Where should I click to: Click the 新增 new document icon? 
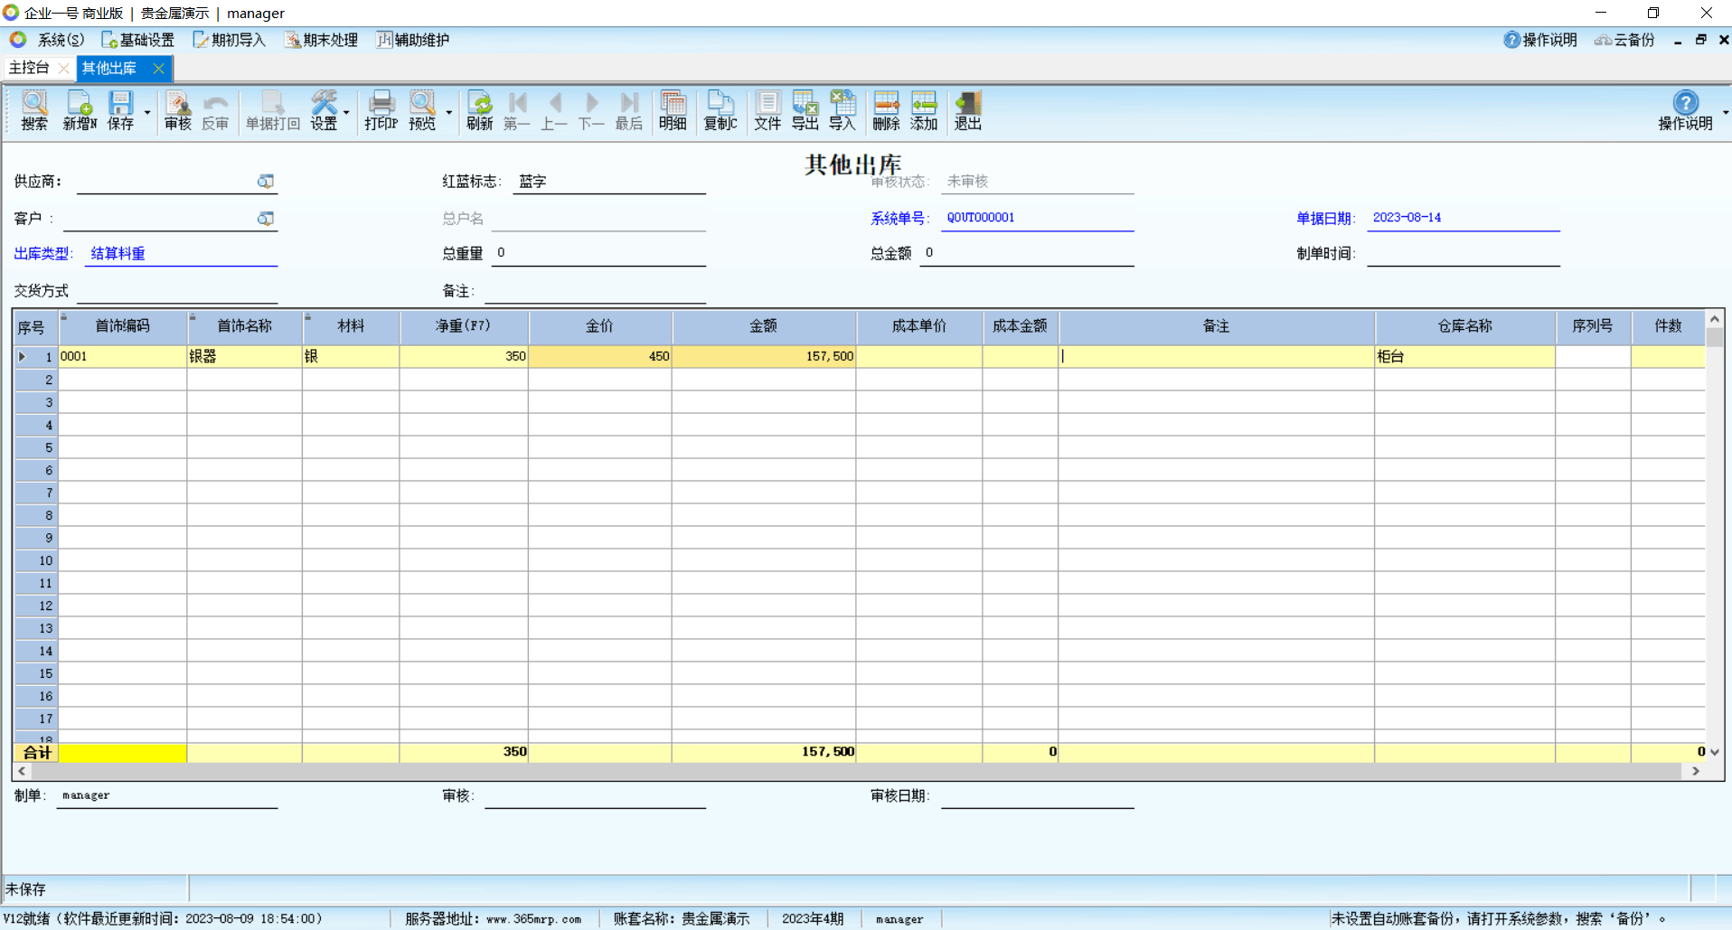point(79,110)
